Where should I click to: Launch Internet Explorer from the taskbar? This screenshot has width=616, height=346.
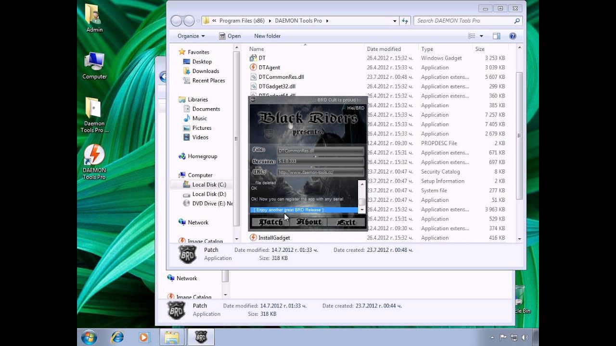click(117, 337)
